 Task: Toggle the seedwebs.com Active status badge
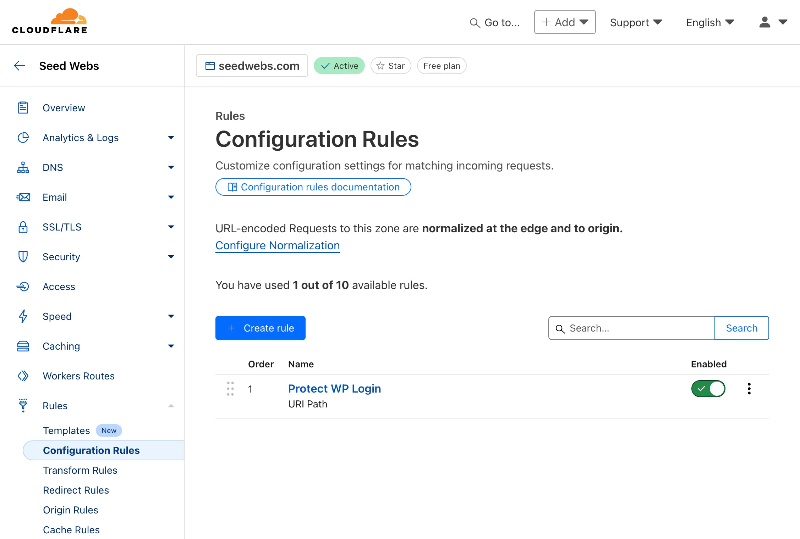click(339, 65)
